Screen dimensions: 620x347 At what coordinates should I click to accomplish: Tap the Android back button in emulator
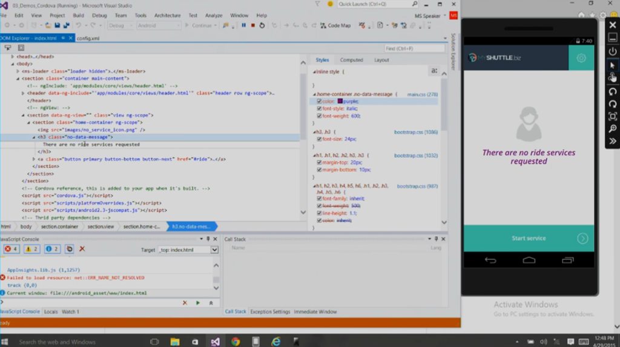point(490,260)
